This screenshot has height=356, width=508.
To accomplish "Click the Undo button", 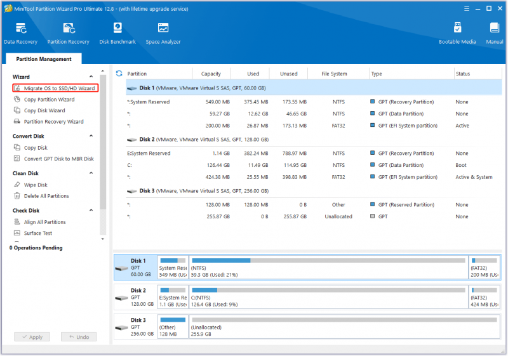I will pos(79,337).
